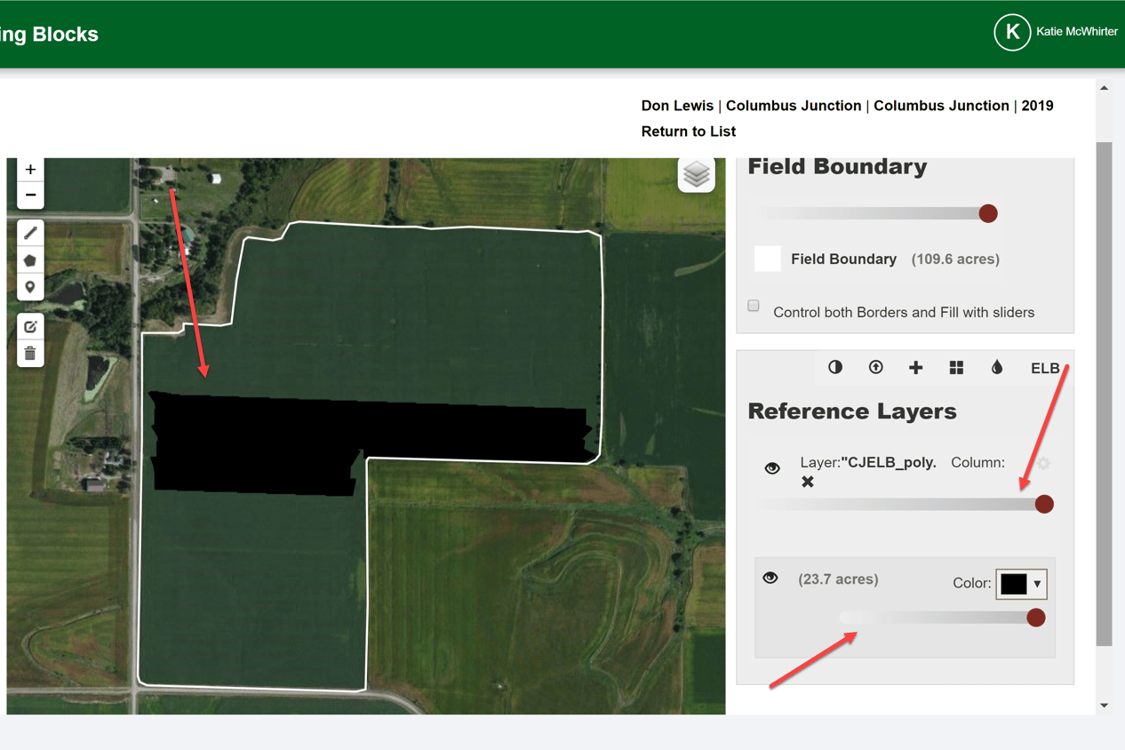Zoom in on the map
Image resolution: width=1125 pixels, height=750 pixels.
pos(30,170)
